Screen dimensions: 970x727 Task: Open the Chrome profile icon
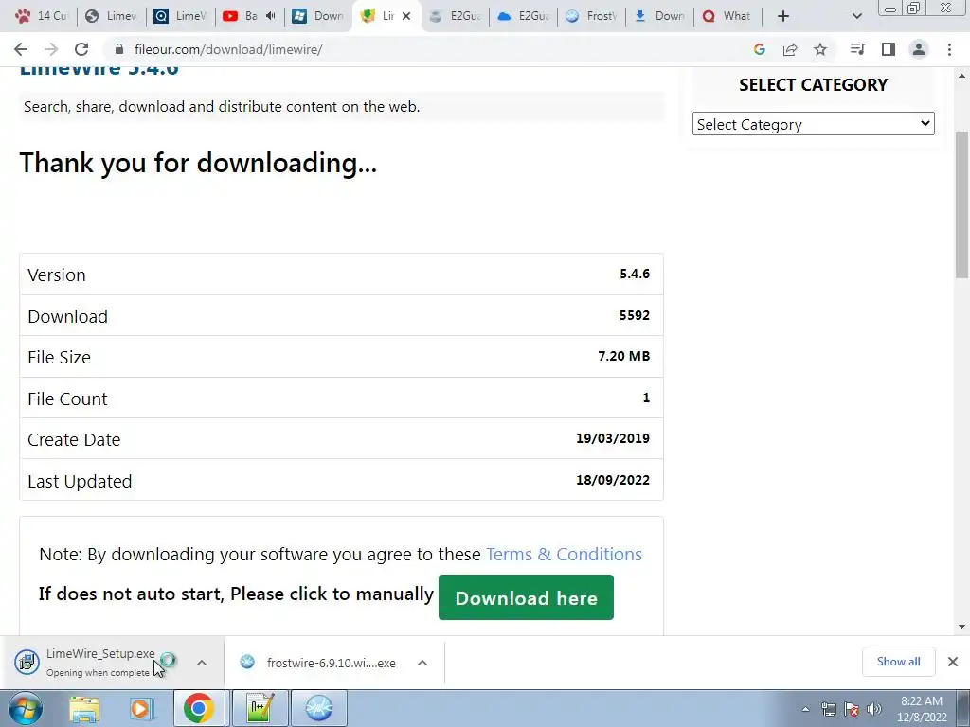tap(919, 49)
